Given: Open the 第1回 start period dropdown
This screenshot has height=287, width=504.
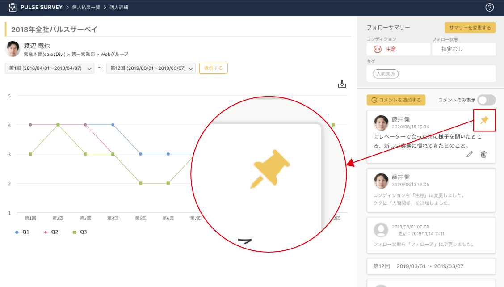Looking at the screenshot, I should tap(49, 68).
